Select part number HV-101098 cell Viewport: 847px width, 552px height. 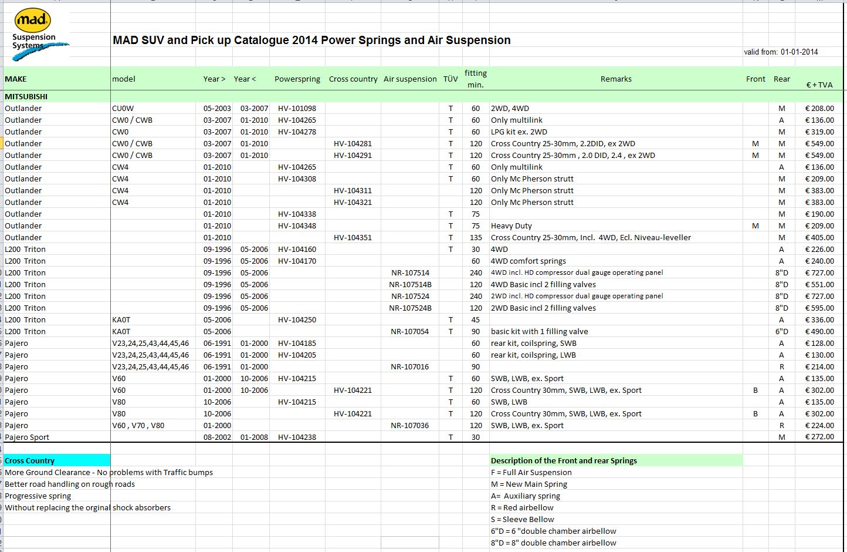point(297,109)
